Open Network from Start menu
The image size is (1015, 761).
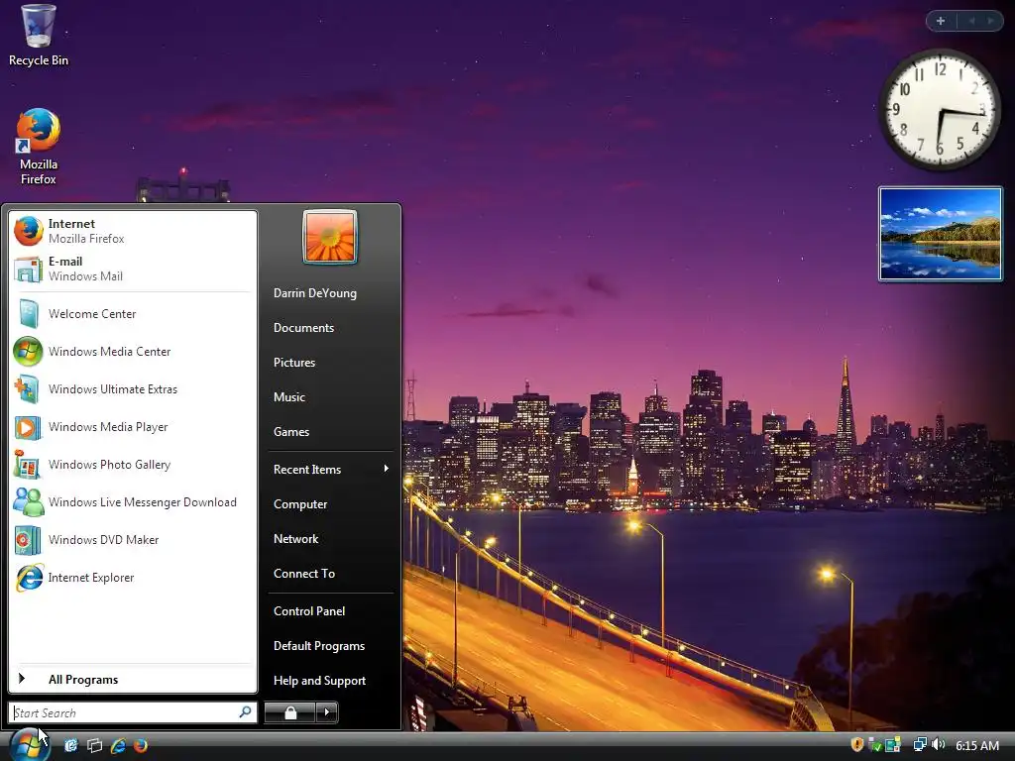331,538
